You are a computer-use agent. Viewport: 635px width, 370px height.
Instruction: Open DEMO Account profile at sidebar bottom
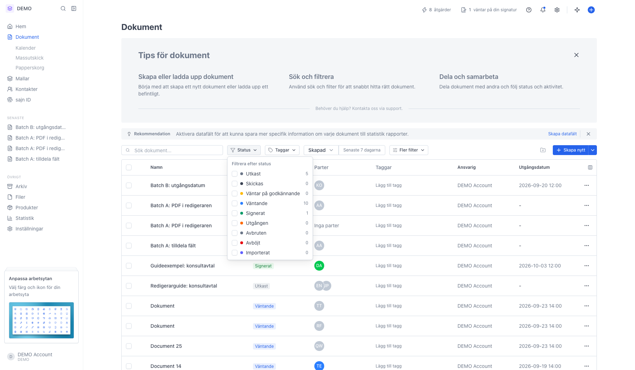[x=35, y=357]
